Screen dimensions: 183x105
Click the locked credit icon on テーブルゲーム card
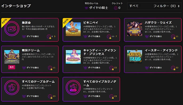click(50, 96)
